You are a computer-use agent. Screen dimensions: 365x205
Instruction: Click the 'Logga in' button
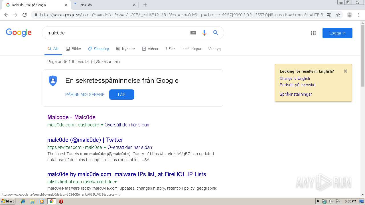[337, 33]
